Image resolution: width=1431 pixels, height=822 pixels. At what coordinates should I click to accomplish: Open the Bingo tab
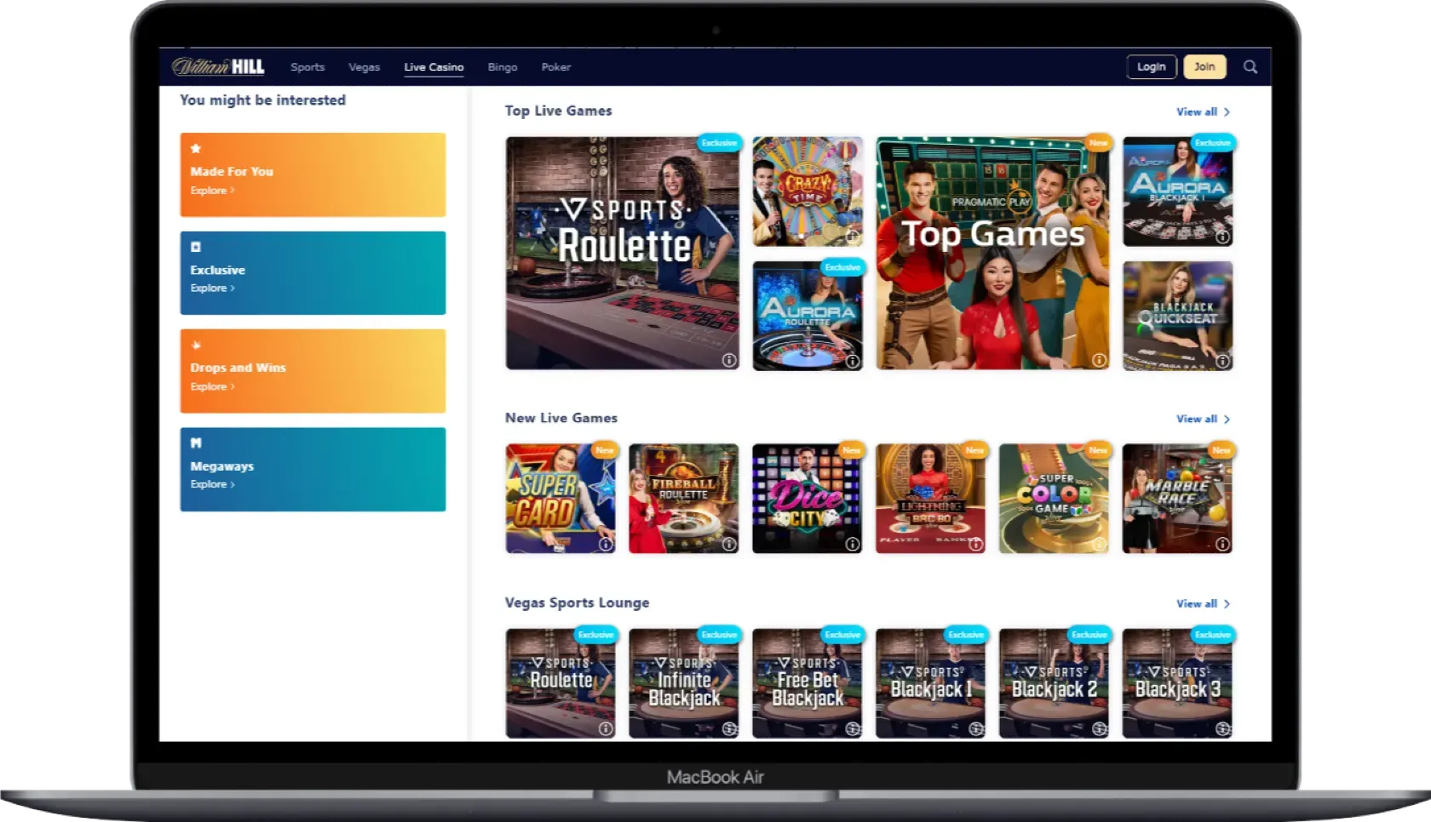[503, 67]
